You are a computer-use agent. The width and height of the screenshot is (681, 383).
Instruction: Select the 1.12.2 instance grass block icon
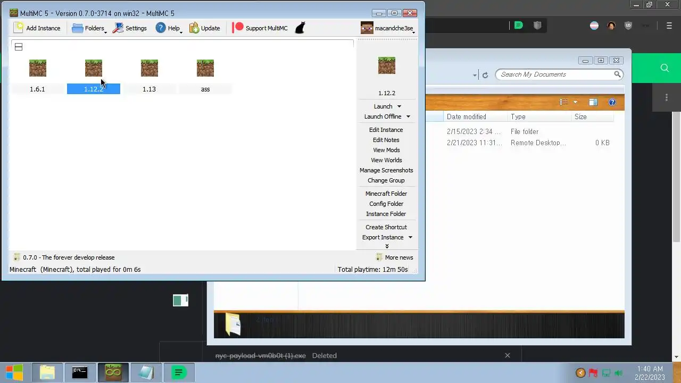(x=94, y=68)
